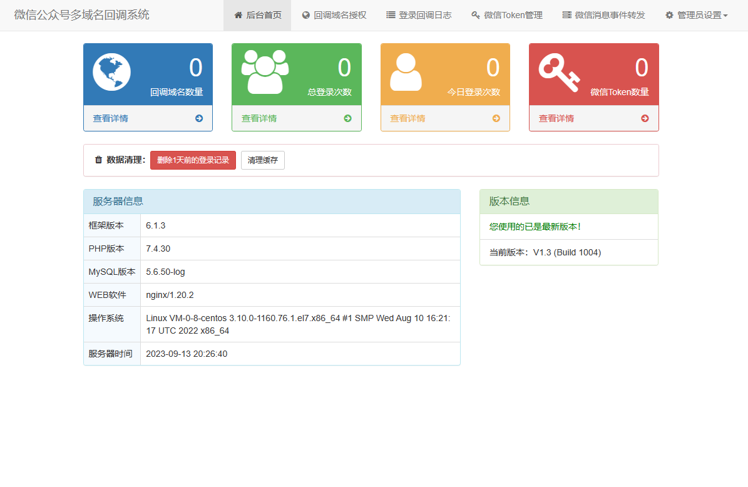
Task: Click the globe icon in the blue card
Action: 111,72
